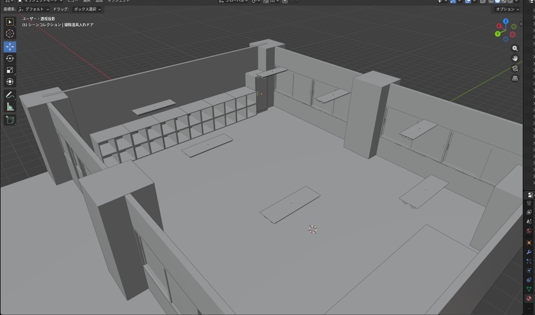535x315 pixels.
Task: Switch perspective/orthographic with grid icon
Action: click(515, 78)
